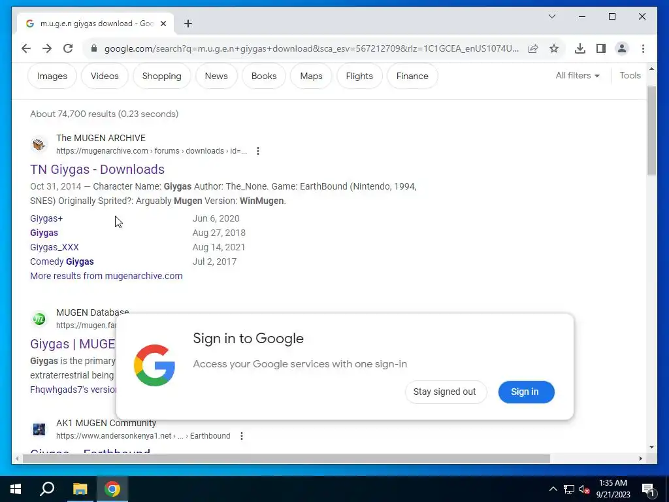Click Chrome icon in taskbar
This screenshot has width=669, height=502.
coord(112,489)
